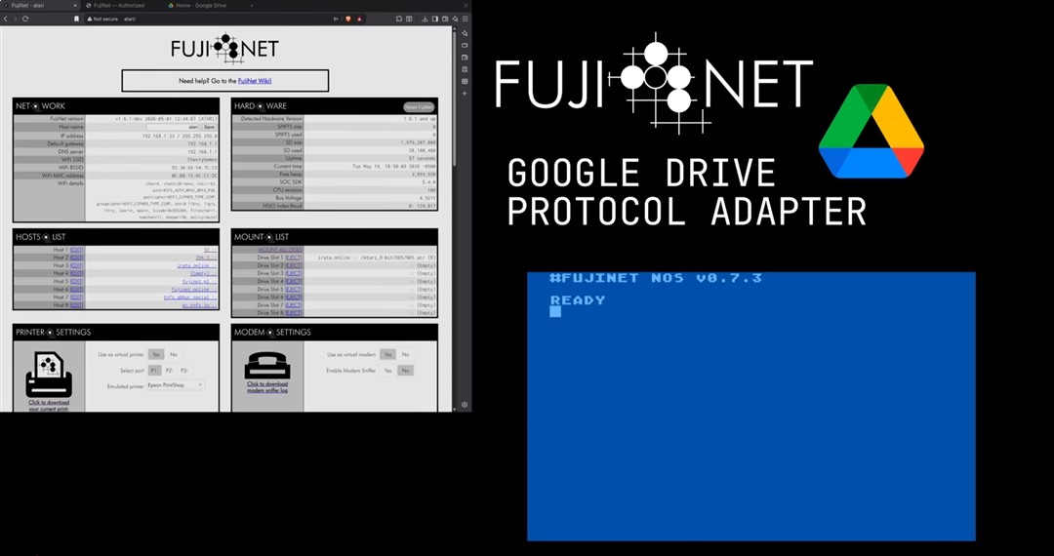The width and height of the screenshot is (1054, 556).
Task: Open the tnfs.abbuc.social host link
Action: 190,297
